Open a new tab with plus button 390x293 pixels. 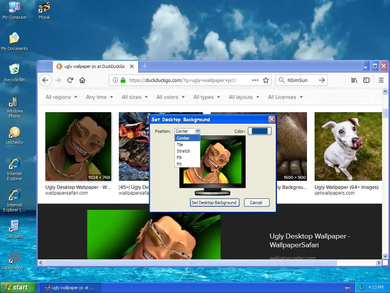click(145, 66)
